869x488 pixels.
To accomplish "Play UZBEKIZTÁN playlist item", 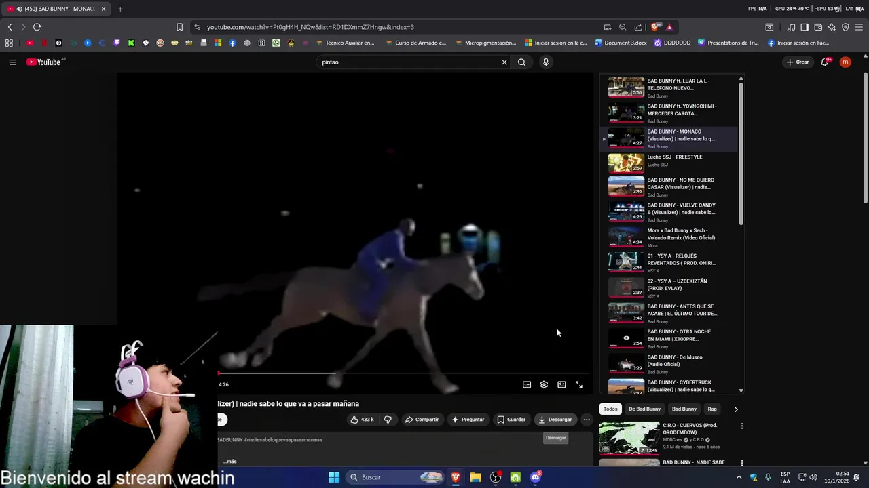I will point(669,288).
